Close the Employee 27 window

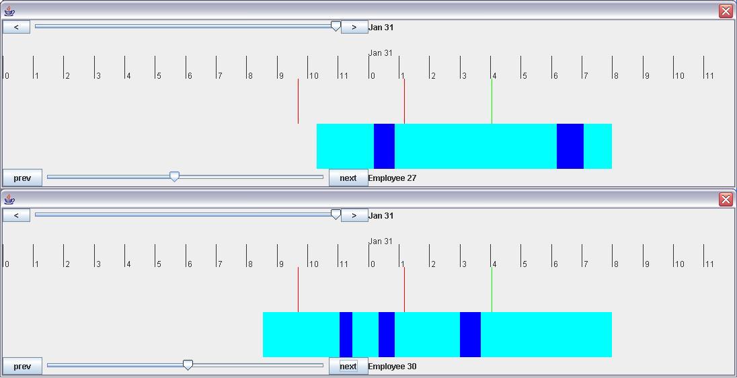point(726,11)
